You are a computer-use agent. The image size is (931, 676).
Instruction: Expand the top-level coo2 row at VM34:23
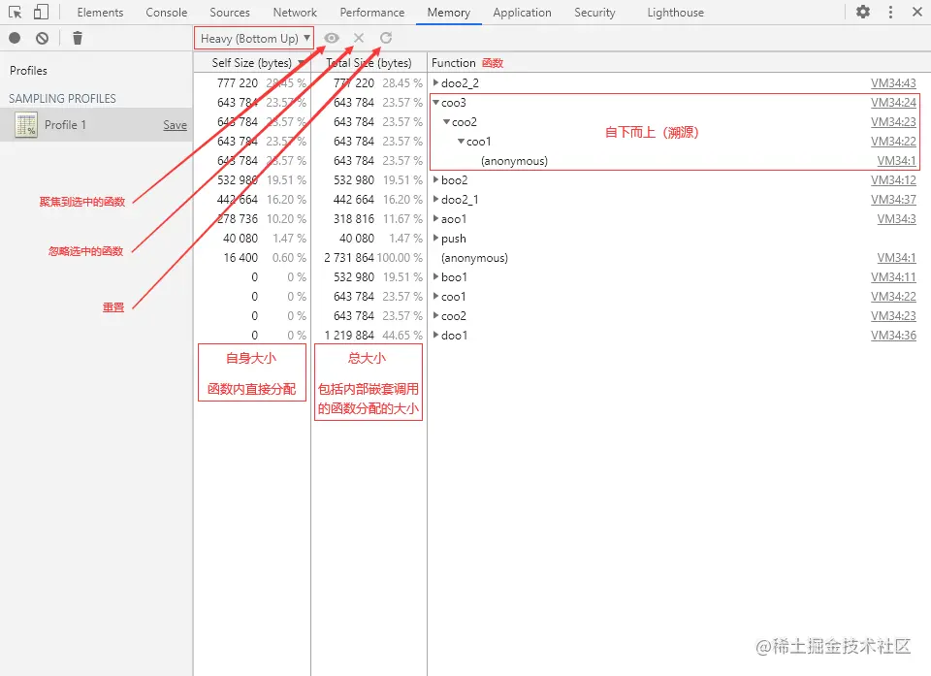(x=435, y=315)
